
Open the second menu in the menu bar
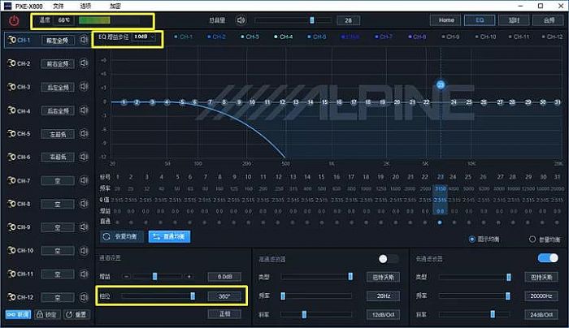pyautogui.click(x=85, y=6)
